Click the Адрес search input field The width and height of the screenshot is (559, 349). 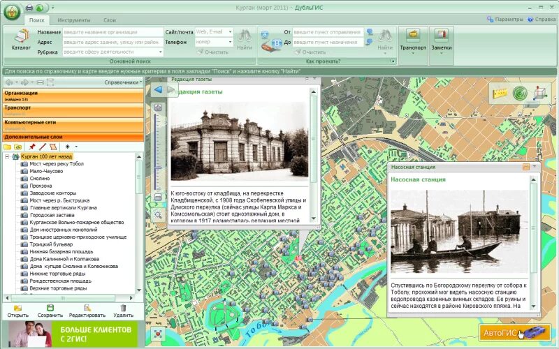pyautogui.click(x=113, y=42)
